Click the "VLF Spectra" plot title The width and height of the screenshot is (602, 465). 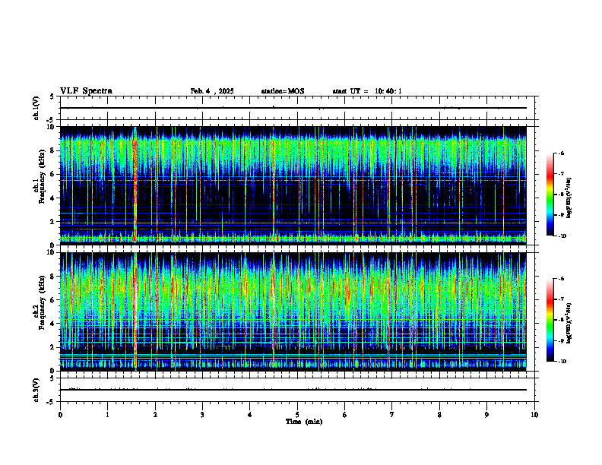[x=86, y=91]
